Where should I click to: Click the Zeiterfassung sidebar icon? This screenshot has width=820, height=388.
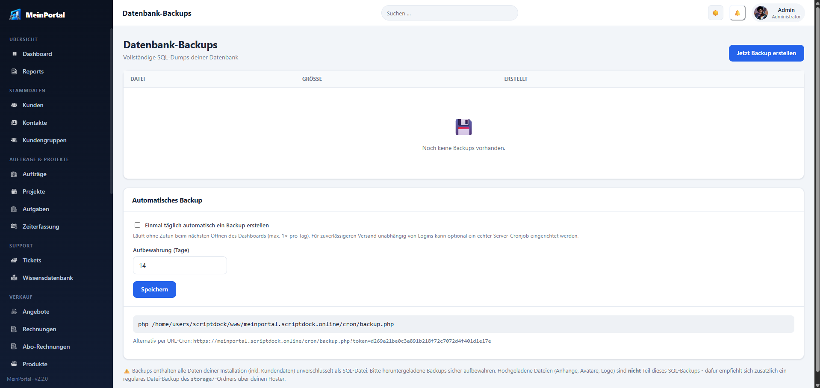click(x=14, y=226)
